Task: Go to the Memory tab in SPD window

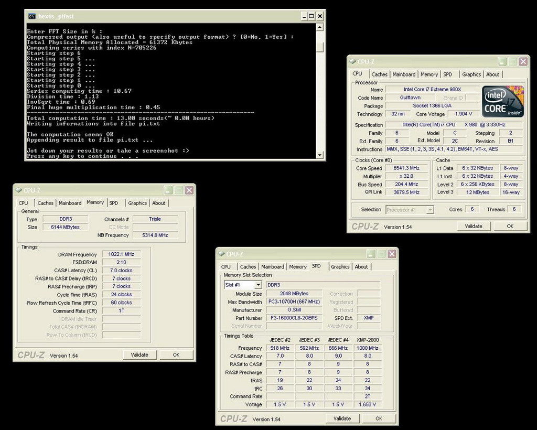Action: [x=298, y=267]
